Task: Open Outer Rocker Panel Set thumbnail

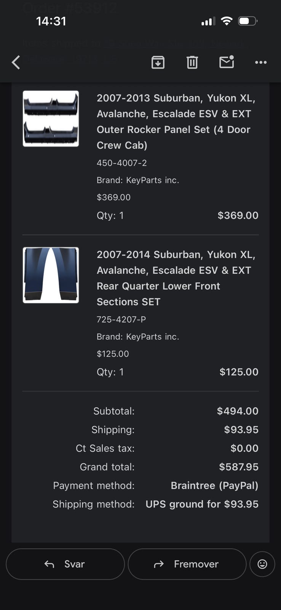Action: click(x=51, y=119)
